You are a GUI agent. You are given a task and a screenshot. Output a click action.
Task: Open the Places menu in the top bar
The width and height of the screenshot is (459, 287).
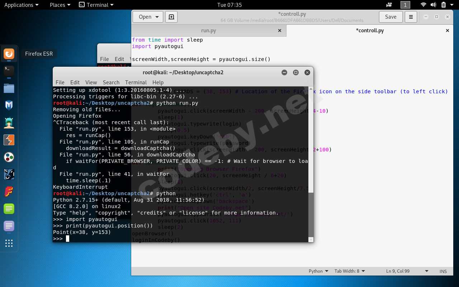point(57,5)
